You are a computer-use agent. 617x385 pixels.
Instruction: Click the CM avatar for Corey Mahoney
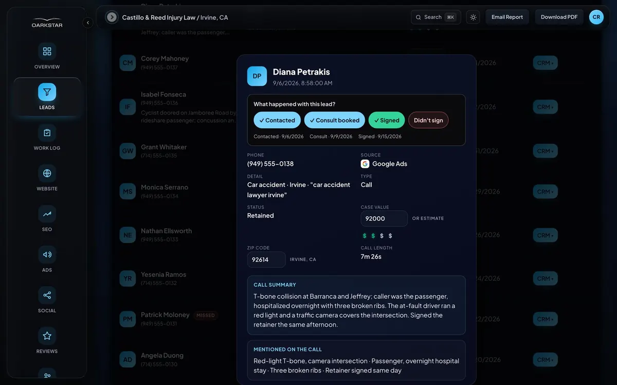click(x=128, y=63)
